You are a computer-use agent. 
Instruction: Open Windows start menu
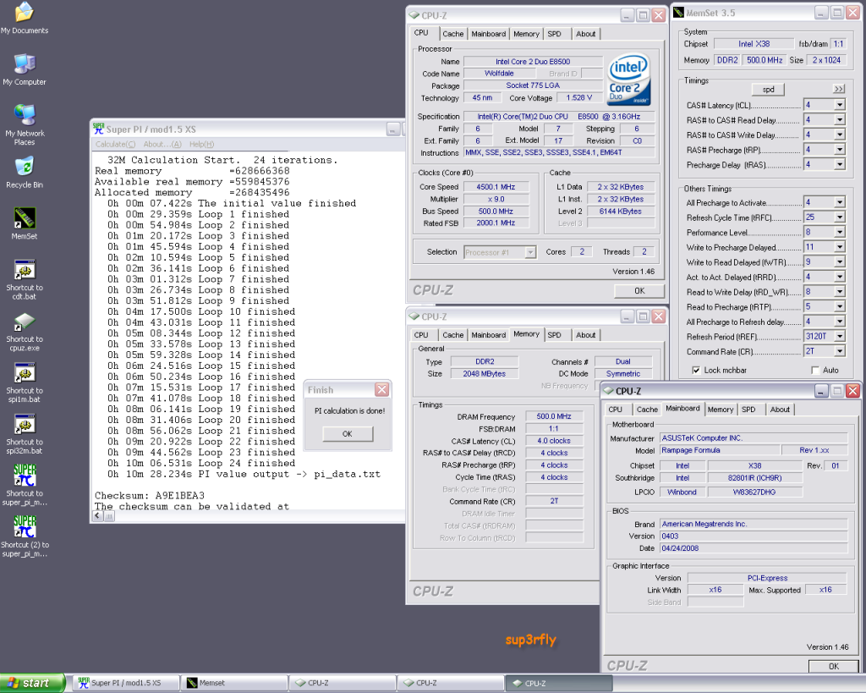[x=32, y=683]
